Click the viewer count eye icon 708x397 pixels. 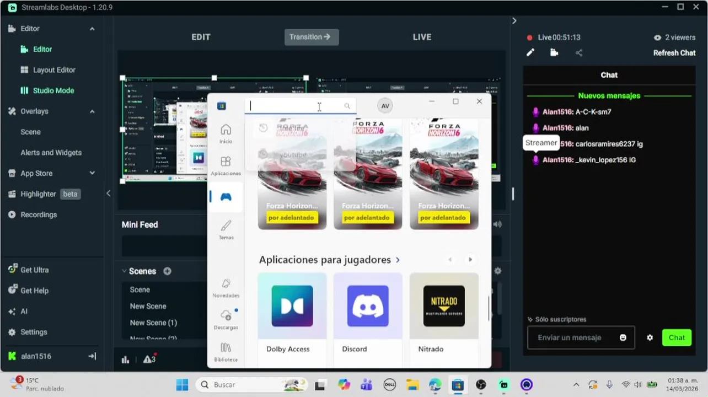(x=657, y=37)
